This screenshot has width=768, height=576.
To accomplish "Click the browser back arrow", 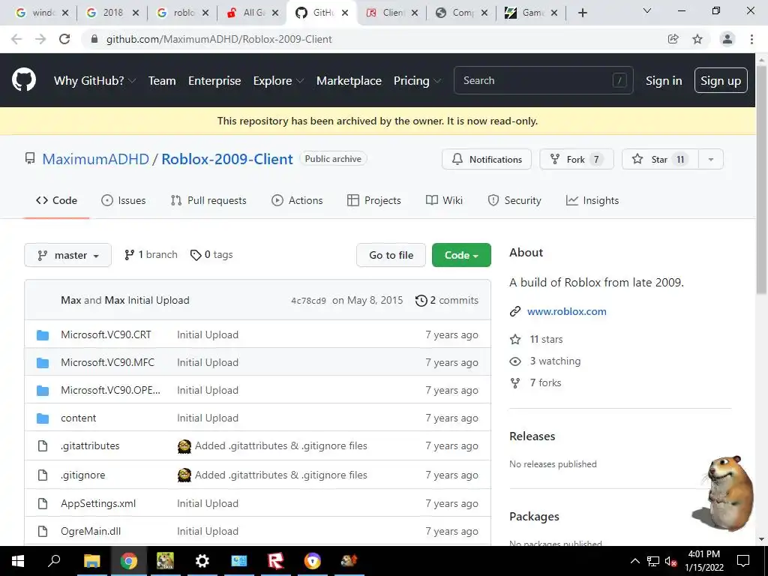I will (x=16, y=39).
